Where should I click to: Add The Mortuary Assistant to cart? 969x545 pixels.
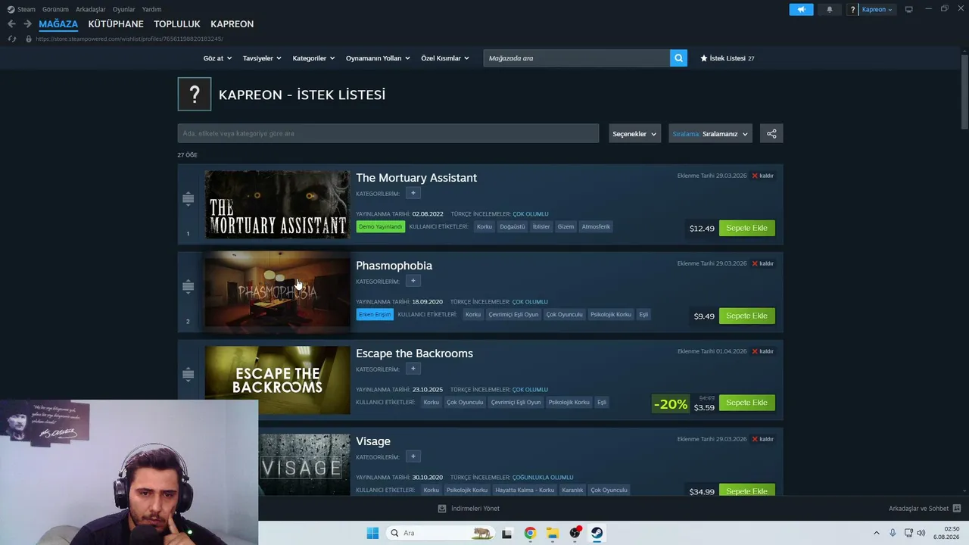click(x=747, y=228)
